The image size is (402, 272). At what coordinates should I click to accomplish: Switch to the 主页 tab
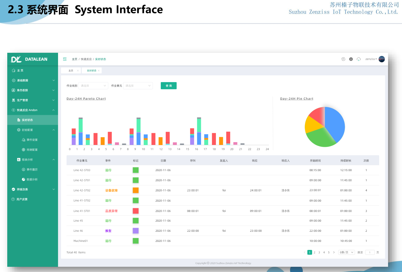(x=71, y=70)
